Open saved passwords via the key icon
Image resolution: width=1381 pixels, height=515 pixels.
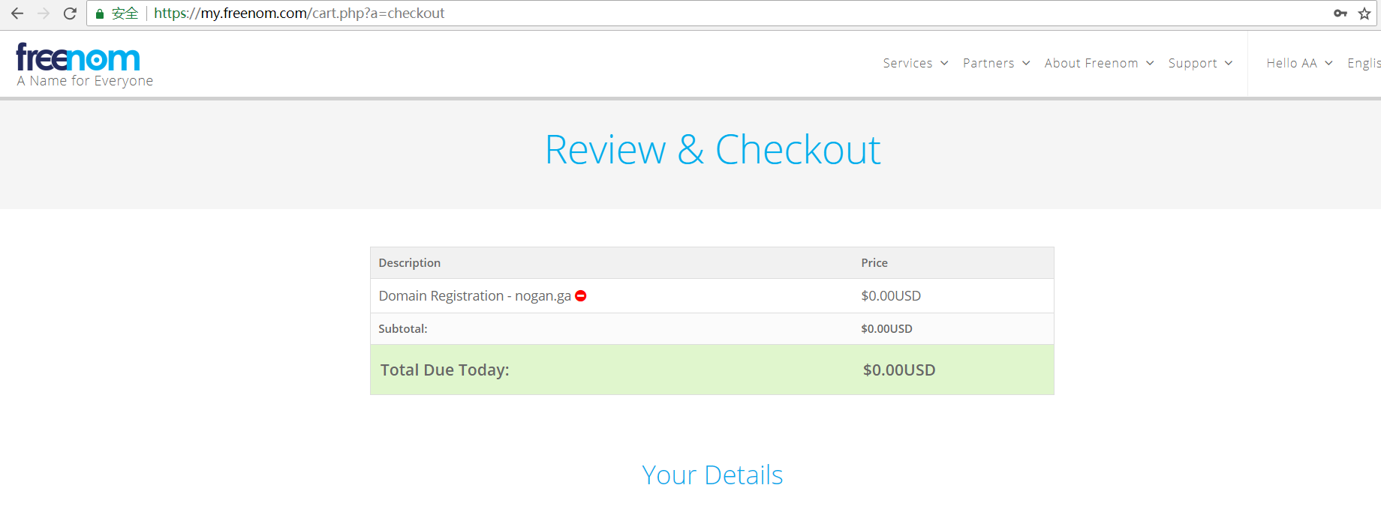pyautogui.click(x=1340, y=13)
